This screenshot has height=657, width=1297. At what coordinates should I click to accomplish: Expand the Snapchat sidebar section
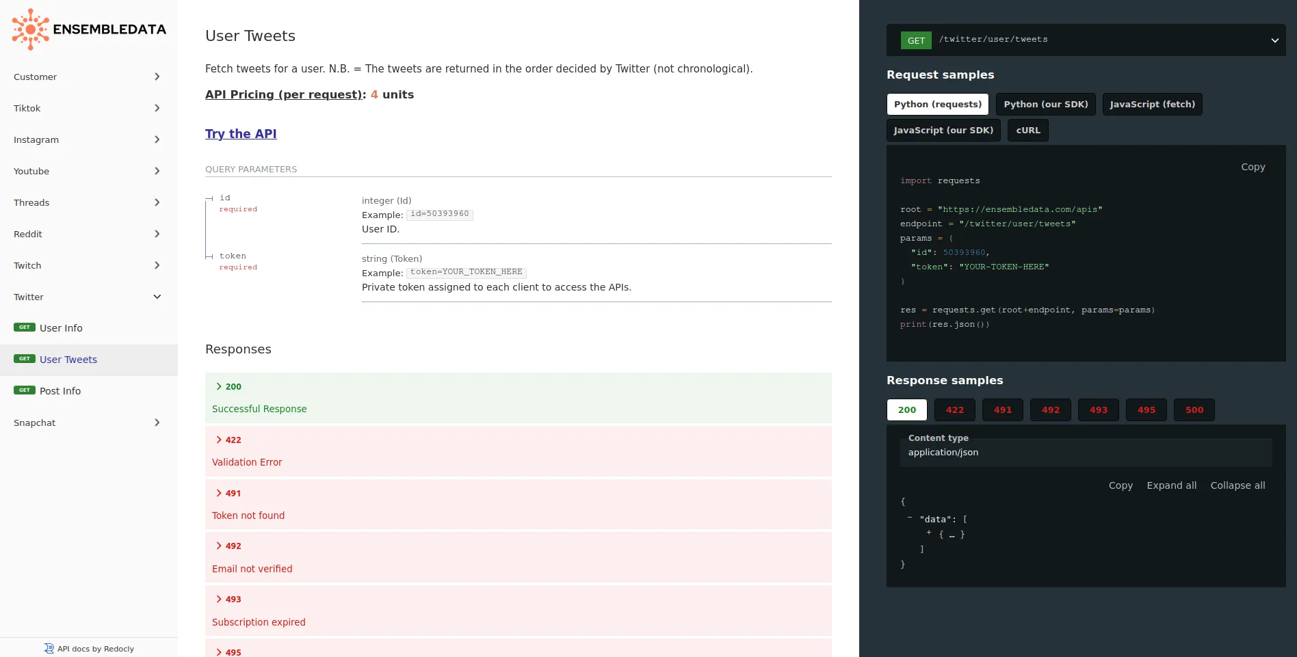89,423
